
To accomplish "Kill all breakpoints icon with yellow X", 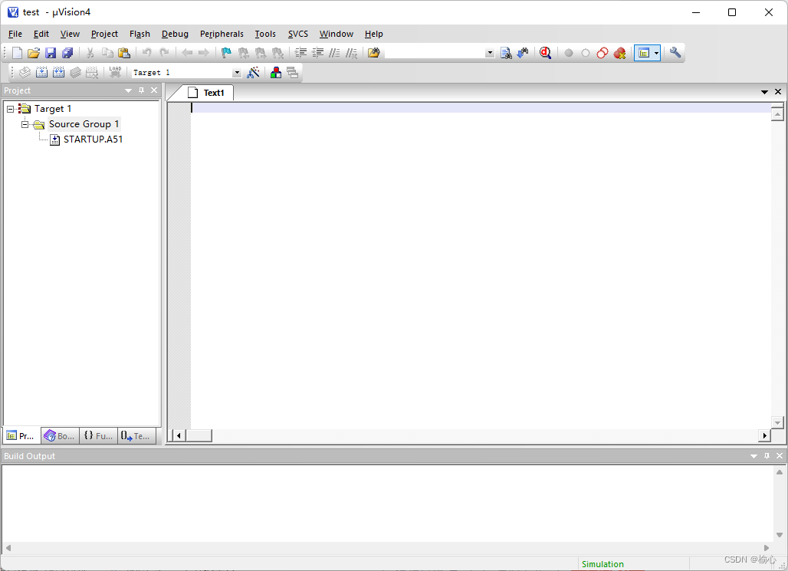I will pyautogui.click(x=619, y=53).
